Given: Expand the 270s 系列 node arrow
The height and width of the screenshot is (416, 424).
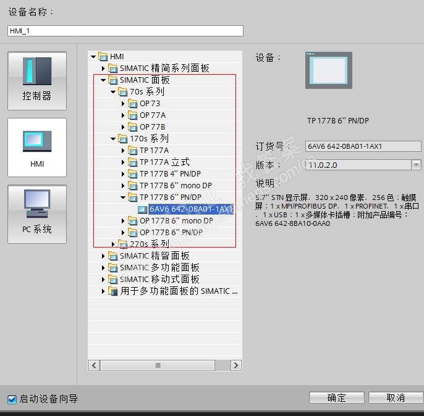Looking at the screenshot, I should pyautogui.click(x=113, y=244).
